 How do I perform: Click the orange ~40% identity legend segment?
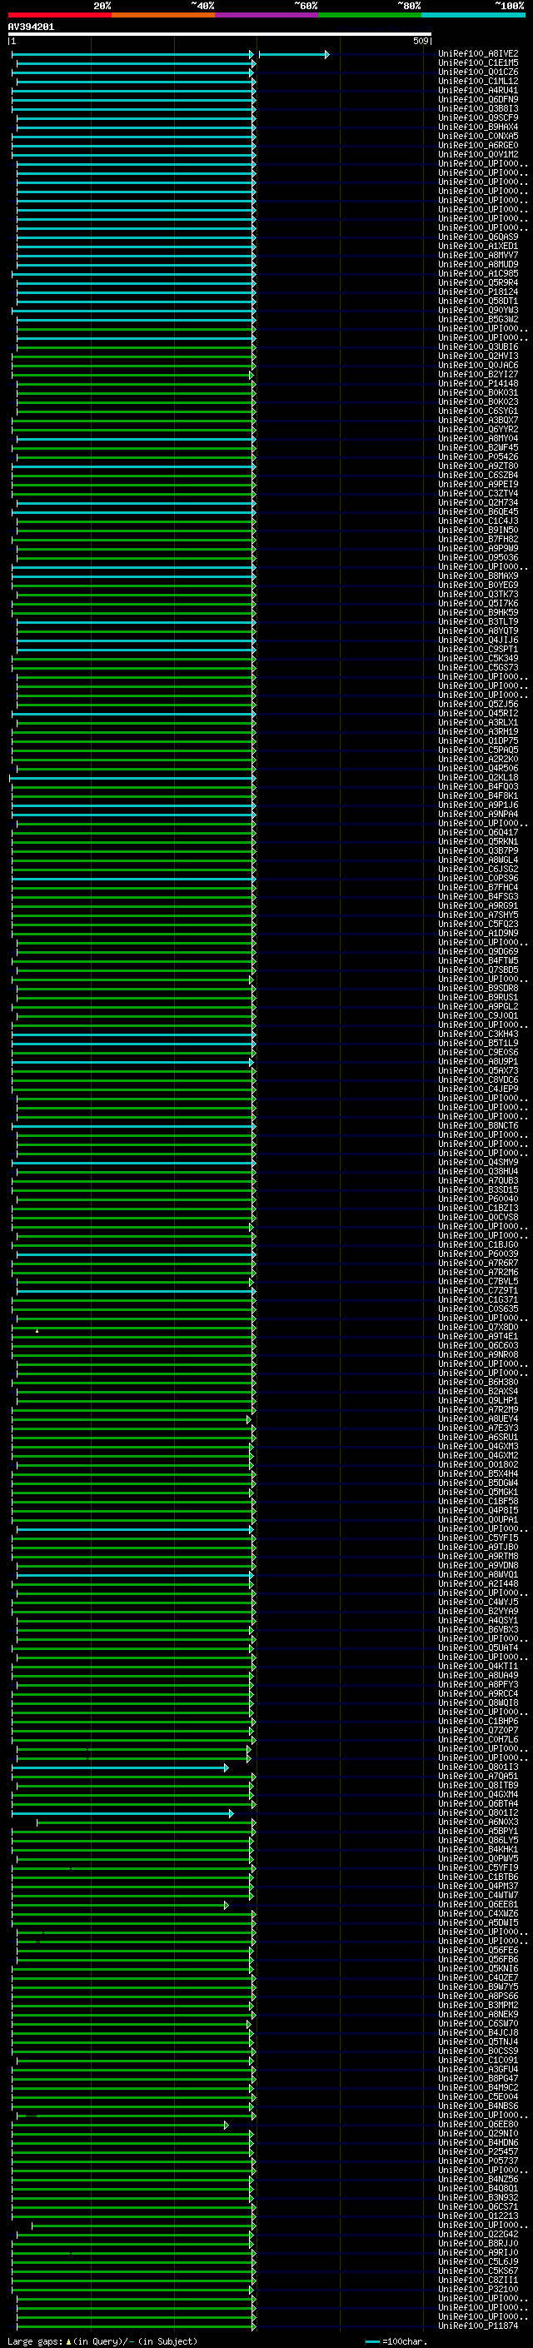click(x=163, y=15)
